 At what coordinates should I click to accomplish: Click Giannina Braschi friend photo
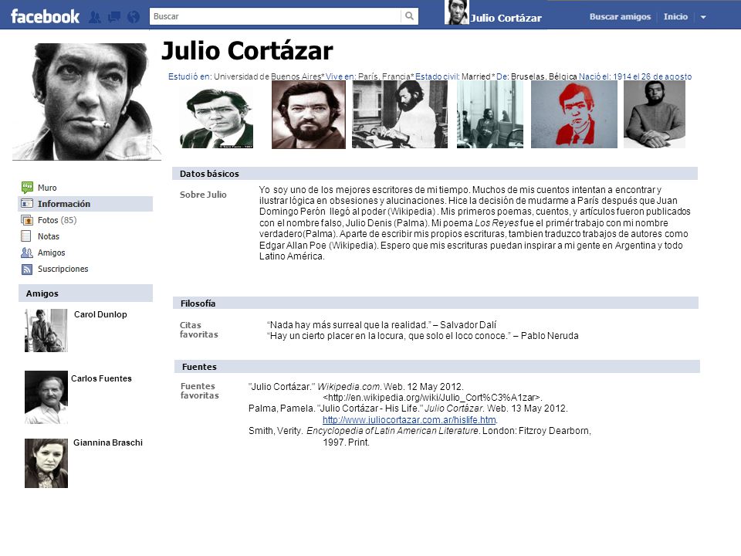(46, 463)
